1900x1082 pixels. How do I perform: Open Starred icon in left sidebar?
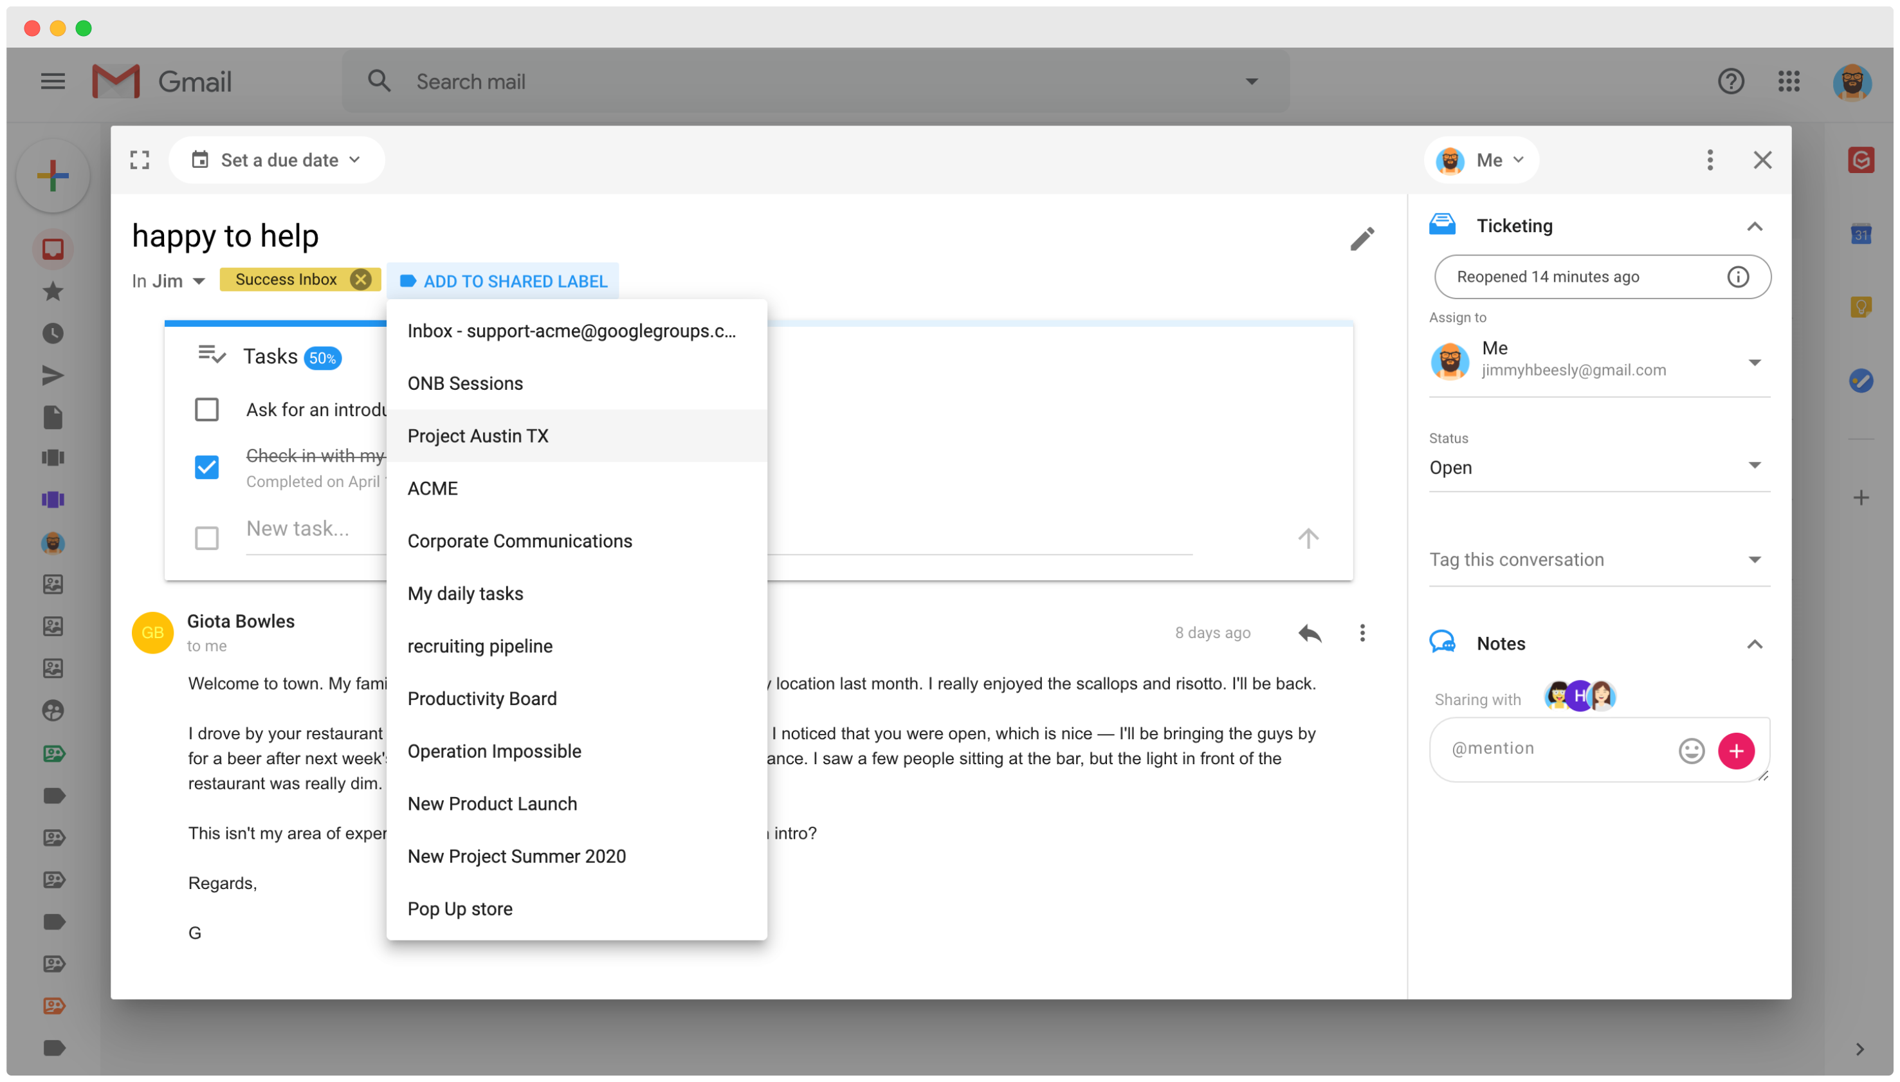pyautogui.click(x=53, y=291)
